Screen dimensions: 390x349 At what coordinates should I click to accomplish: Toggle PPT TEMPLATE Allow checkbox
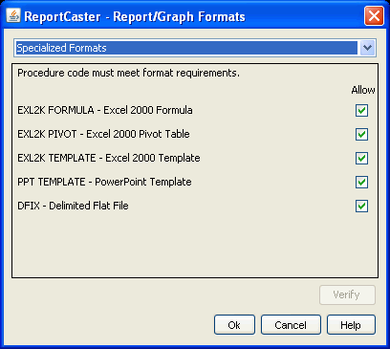pyautogui.click(x=361, y=183)
